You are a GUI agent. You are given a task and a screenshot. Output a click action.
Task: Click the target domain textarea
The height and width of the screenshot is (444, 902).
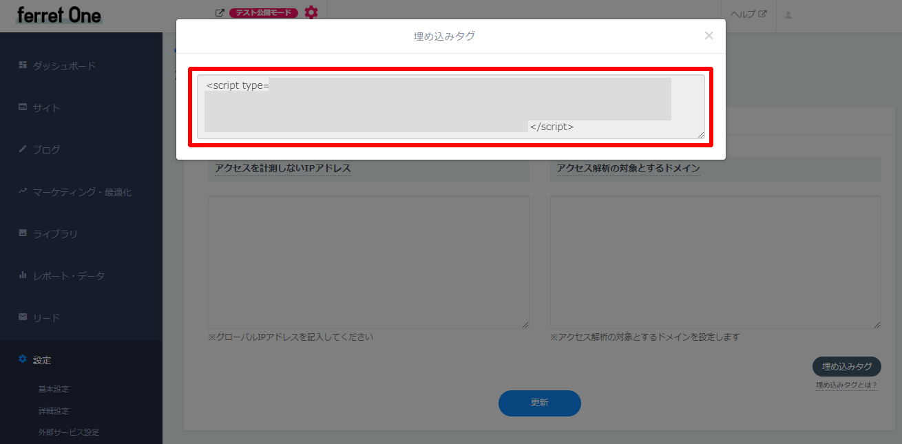[715, 262]
